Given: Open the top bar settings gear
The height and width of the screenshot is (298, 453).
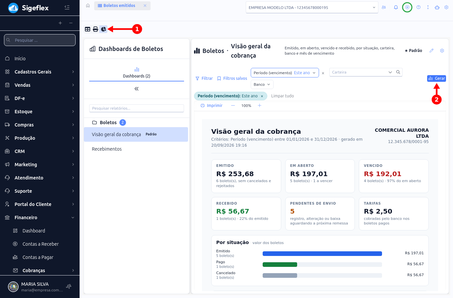Looking at the screenshot, I should (446, 7).
